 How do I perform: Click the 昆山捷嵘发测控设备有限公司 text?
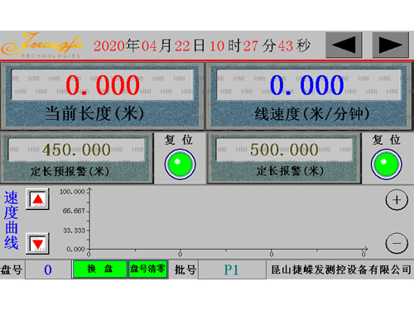click(x=341, y=269)
